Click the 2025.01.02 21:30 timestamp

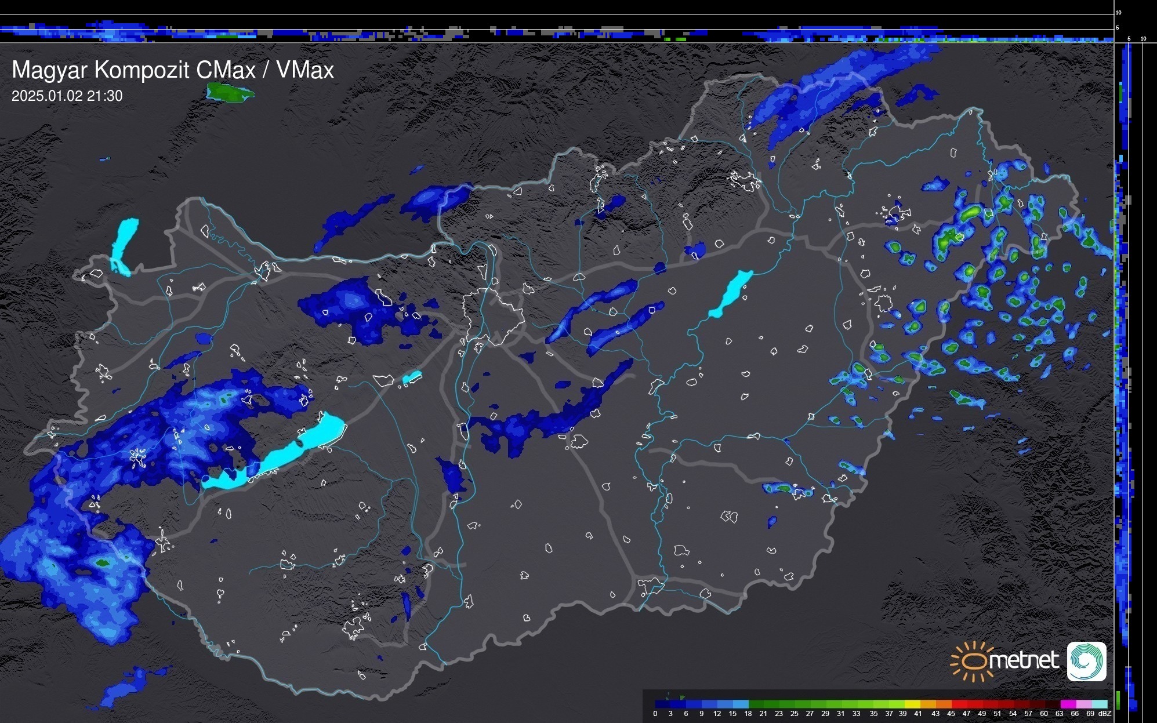67,96
